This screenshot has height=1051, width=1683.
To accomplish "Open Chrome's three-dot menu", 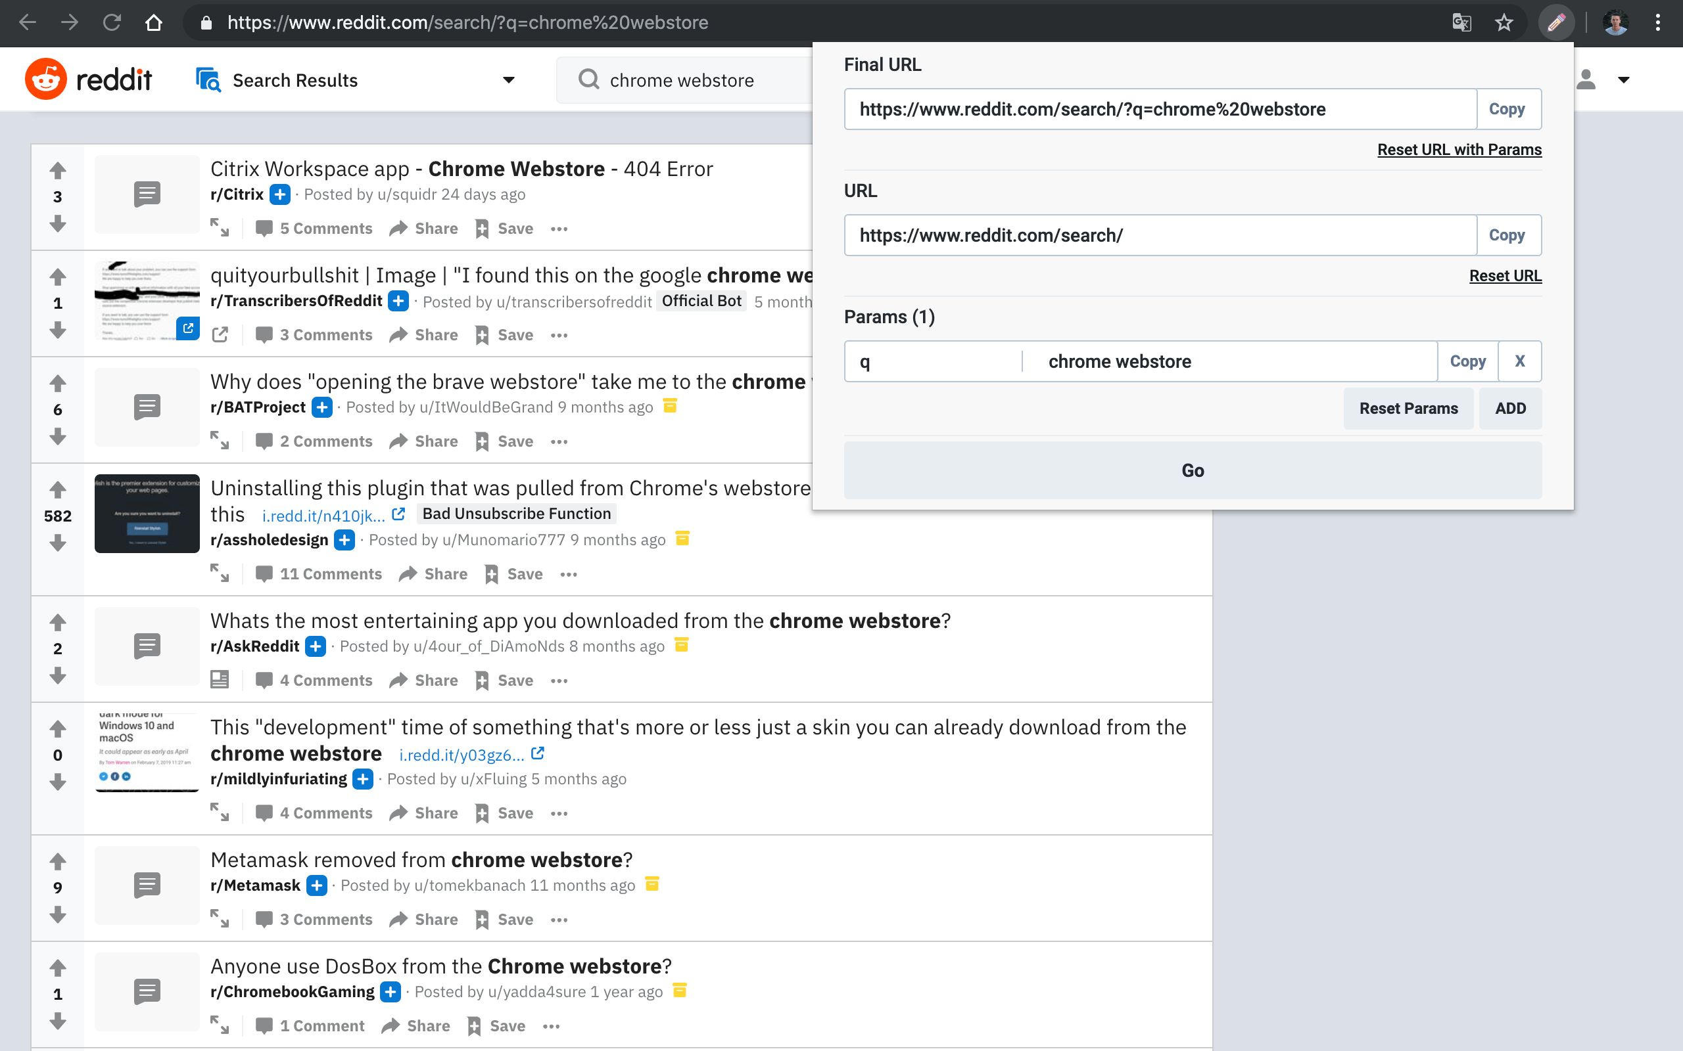I will point(1658,22).
